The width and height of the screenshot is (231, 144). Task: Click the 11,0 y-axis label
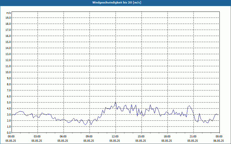pos(8,66)
